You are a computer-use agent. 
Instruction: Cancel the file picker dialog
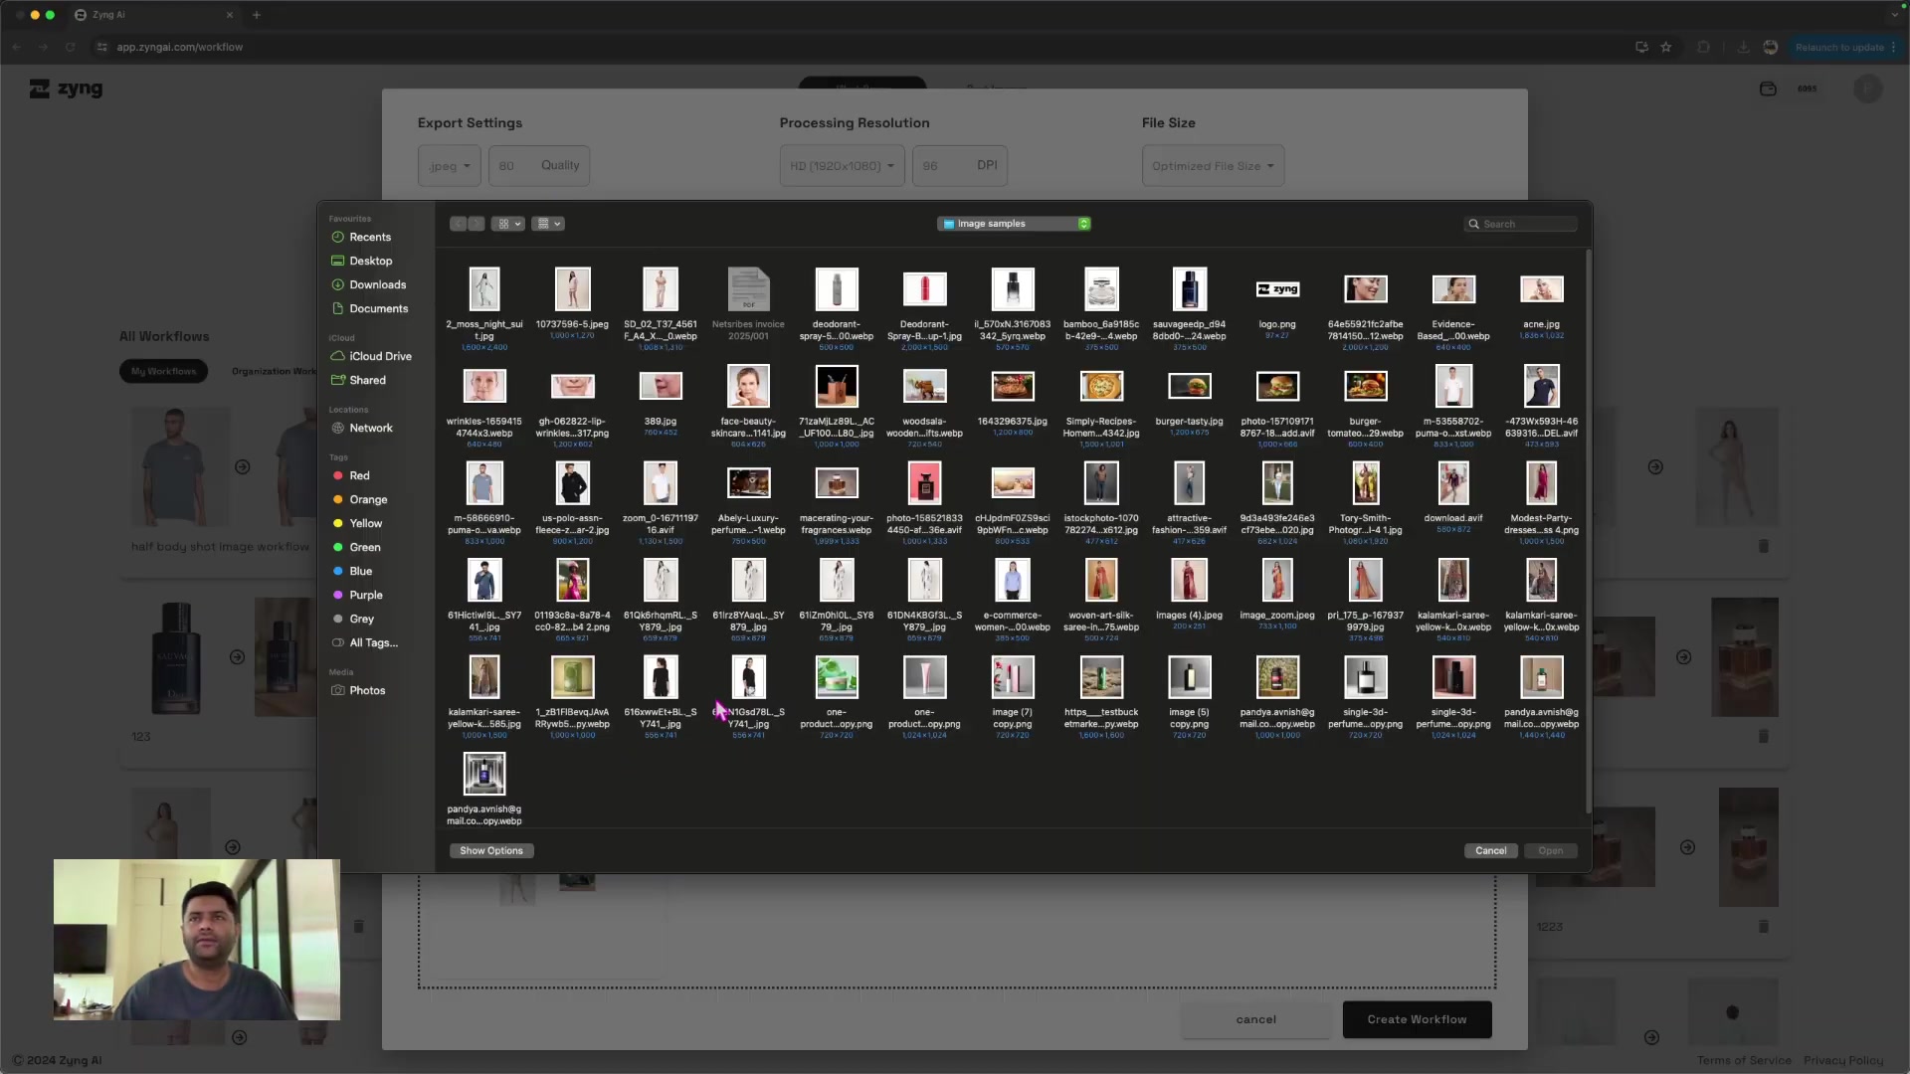point(1490,851)
